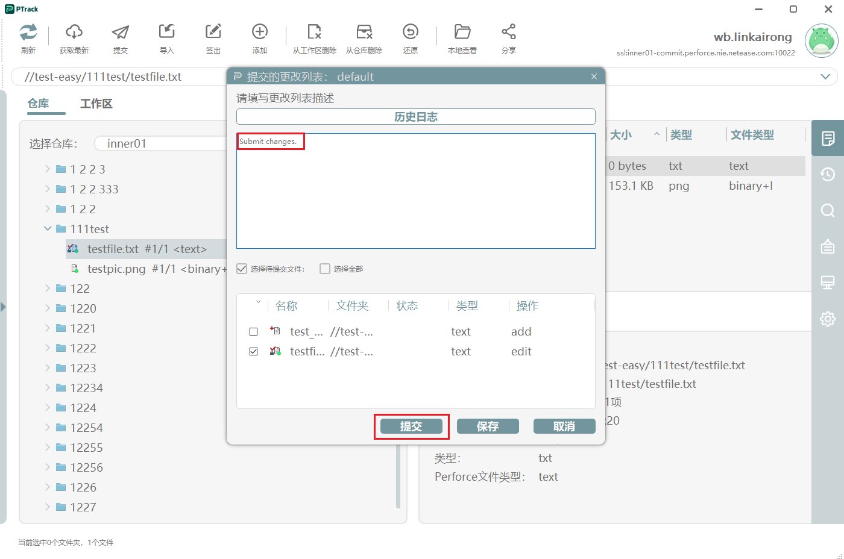Expand folder 1220
Image resolution: width=844 pixels, height=559 pixels.
(48, 308)
